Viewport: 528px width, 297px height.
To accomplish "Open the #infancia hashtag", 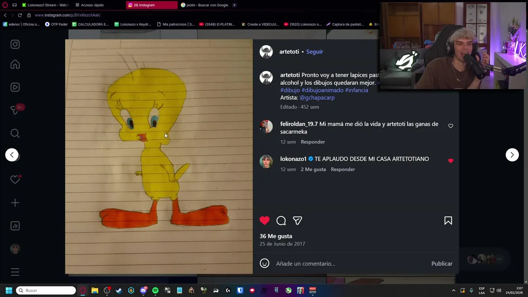I will click(x=356, y=90).
